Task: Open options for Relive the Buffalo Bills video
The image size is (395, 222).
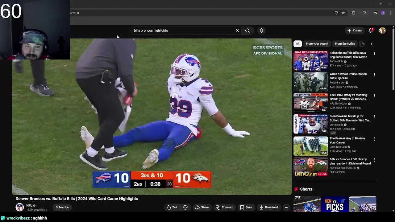Action: [x=375, y=54]
